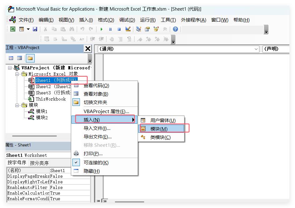
Task: Click the Insert UserForm toolbar icon
Action: [x=22, y=29]
